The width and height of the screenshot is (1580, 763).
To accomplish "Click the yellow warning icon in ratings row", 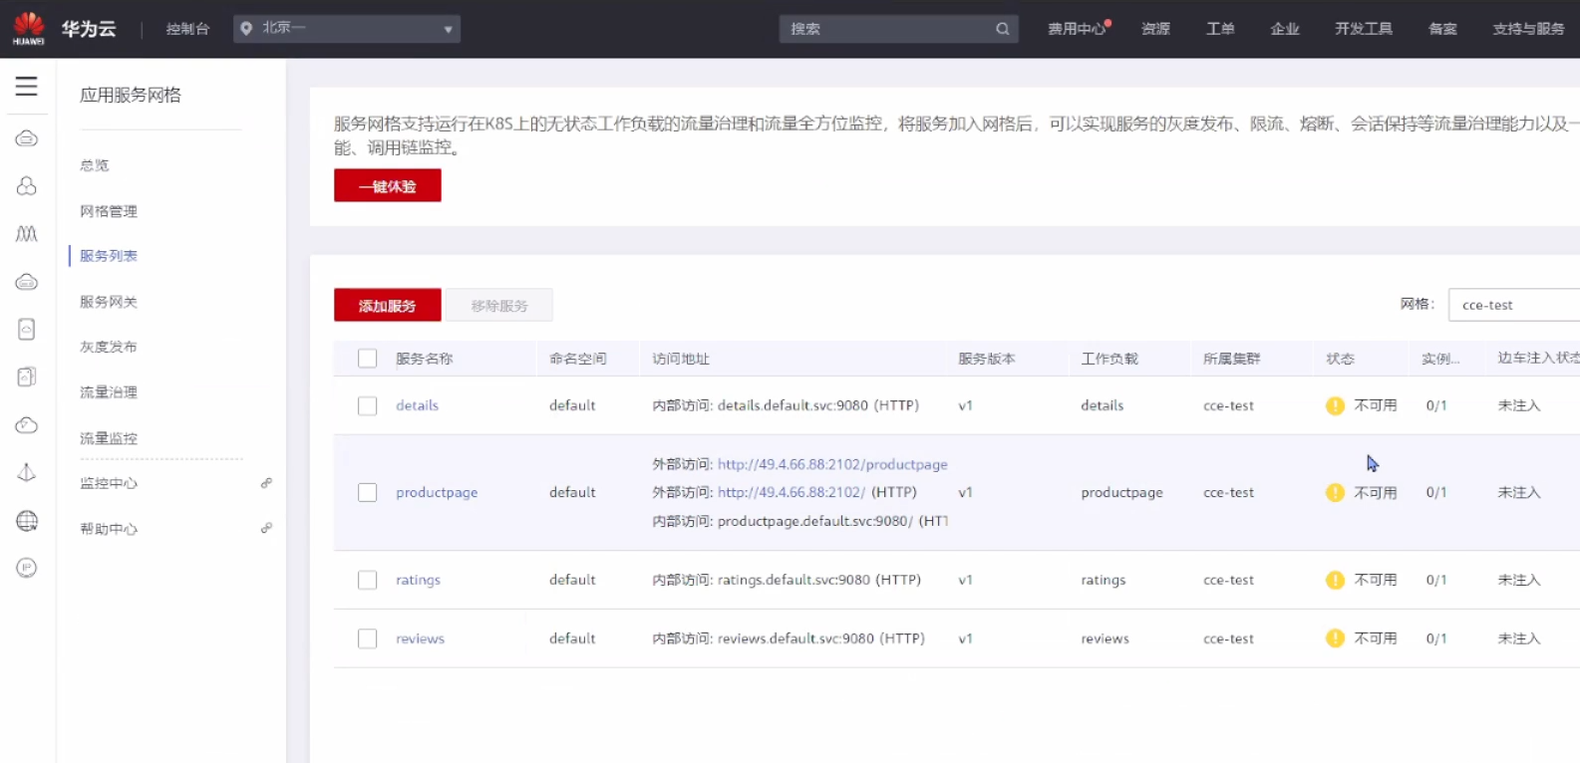I will pyautogui.click(x=1335, y=580).
